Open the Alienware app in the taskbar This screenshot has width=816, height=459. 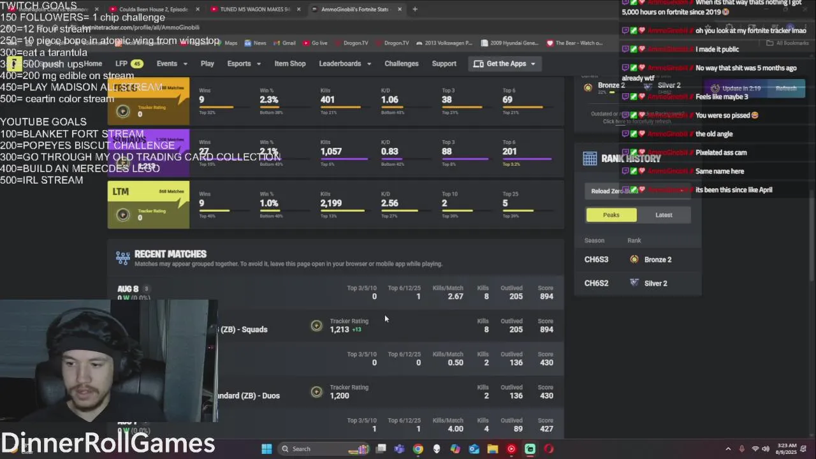pos(436,449)
